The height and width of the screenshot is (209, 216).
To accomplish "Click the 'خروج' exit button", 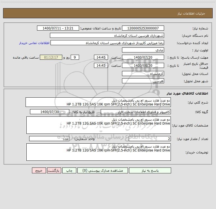I will (39, 171).
